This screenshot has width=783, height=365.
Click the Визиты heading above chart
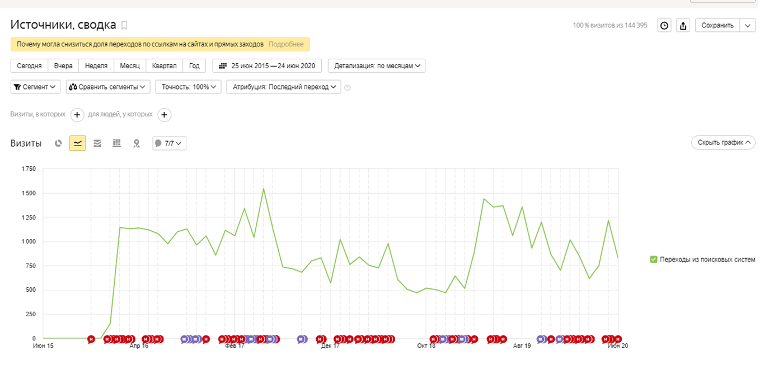26,143
